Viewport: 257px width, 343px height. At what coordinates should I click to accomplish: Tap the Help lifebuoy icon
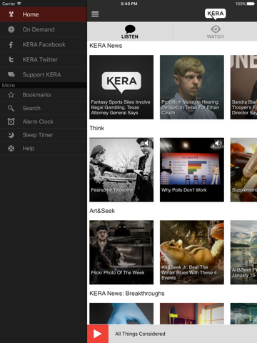tap(11, 148)
